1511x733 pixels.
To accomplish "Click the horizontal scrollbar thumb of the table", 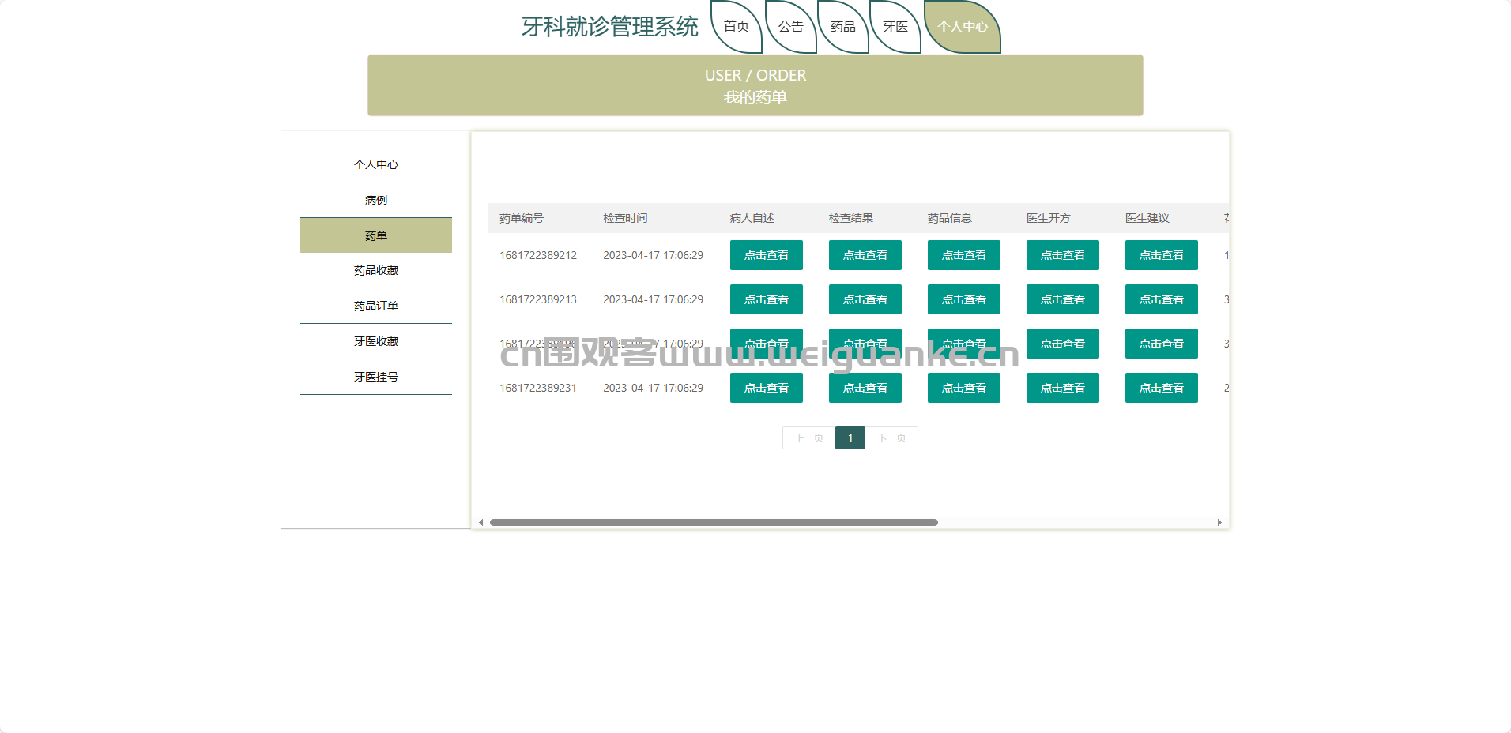I will (714, 522).
